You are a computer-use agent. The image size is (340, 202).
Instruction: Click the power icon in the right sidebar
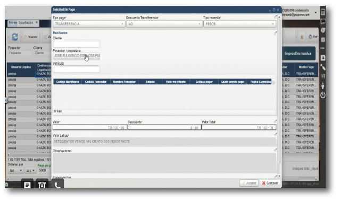323,95
